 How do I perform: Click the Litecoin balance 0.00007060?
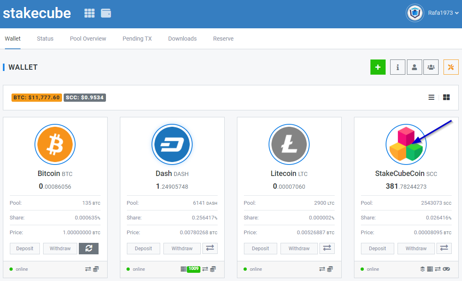pyautogui.click(x=289, y=186)
